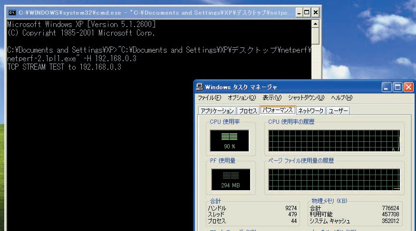The image size is (416, 231).
Task: Click the 'Microsoft Windows XP [Version 5.1.2600]' line
Action: 81,24
